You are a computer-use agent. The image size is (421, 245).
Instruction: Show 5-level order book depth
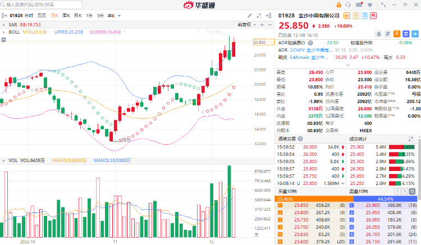click(405, 191)
